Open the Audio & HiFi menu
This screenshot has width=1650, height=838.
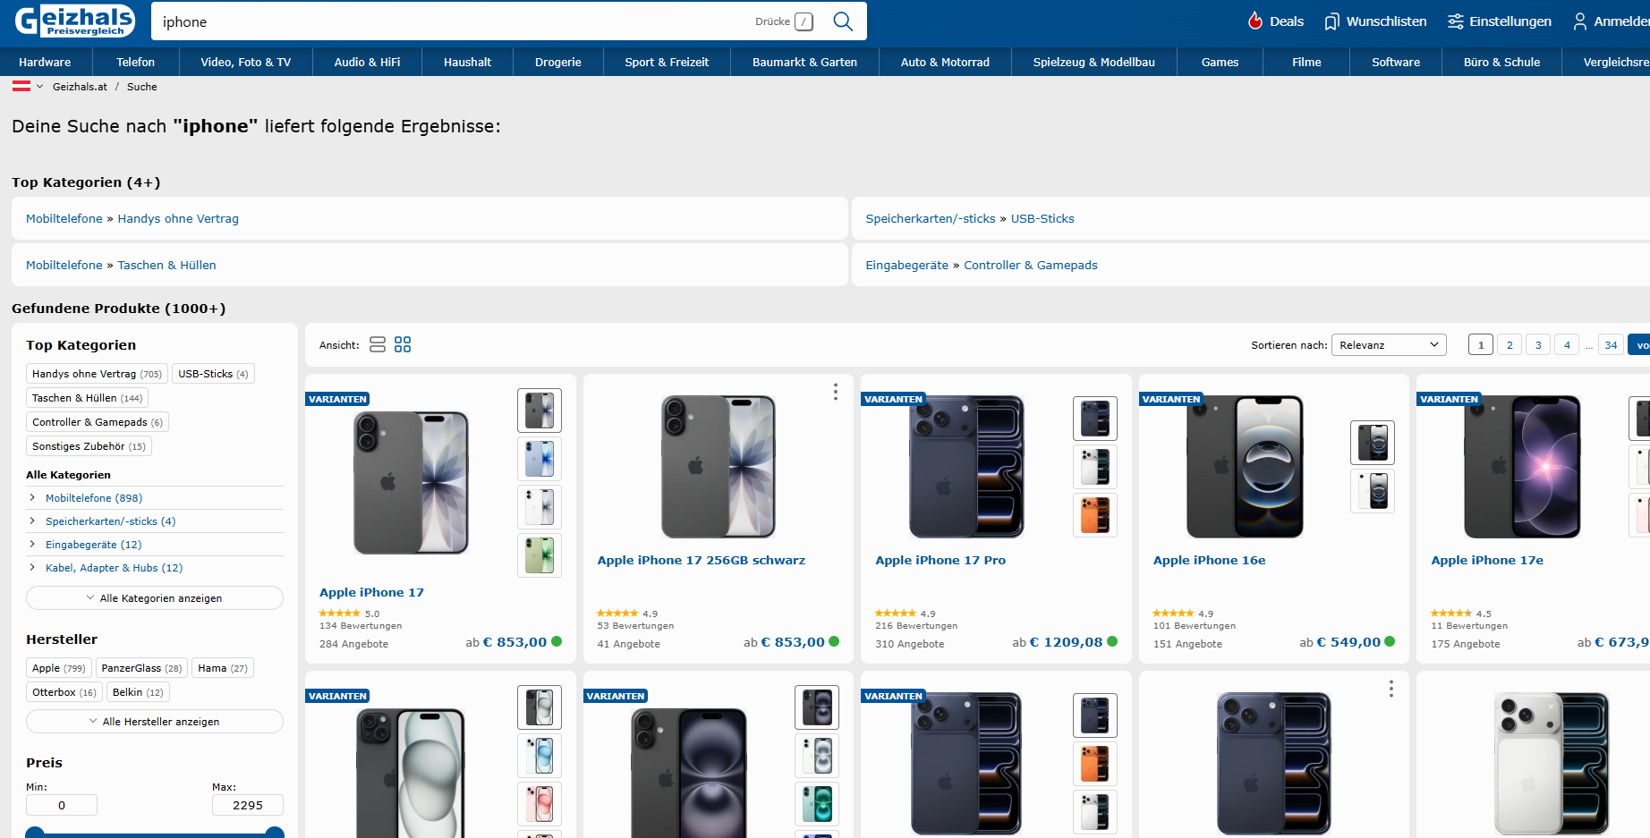pos(367,62)
